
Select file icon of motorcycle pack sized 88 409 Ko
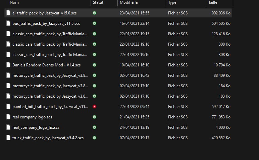tap(8, 75)
